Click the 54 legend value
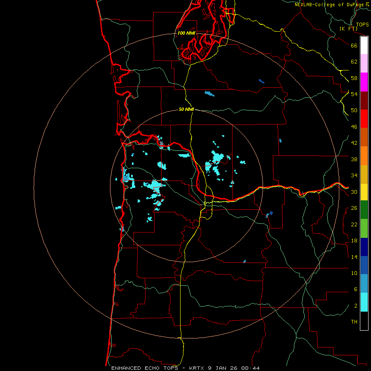The height and width of the screenshot is (371, 371). pyautogui.click(x=354, y=94)
